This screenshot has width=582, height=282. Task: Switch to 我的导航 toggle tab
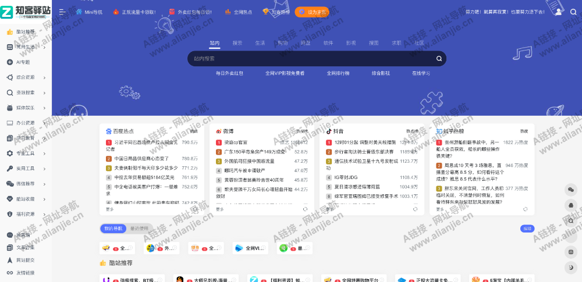[x=113, y=229]
